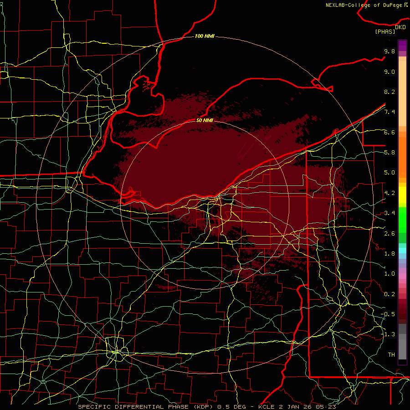Click the 7.4 value on the scale
This screenshot has height=410, width=410.
[389, 112]
